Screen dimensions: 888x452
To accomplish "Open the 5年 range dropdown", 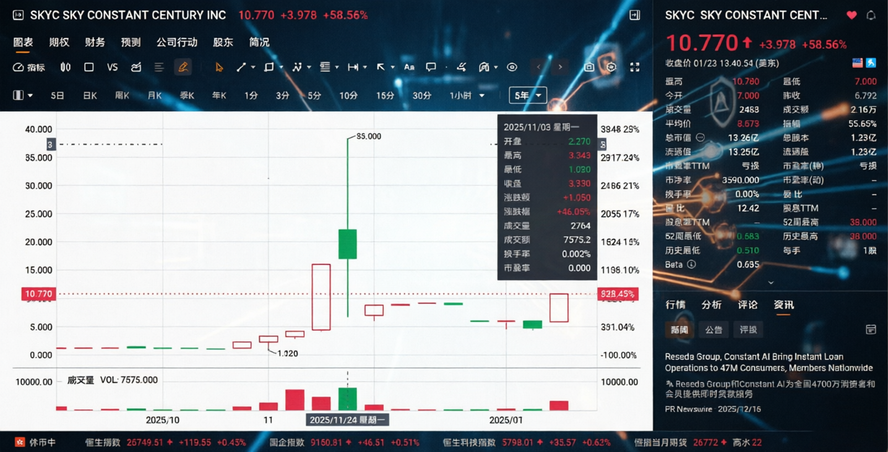I will point(527,95).
